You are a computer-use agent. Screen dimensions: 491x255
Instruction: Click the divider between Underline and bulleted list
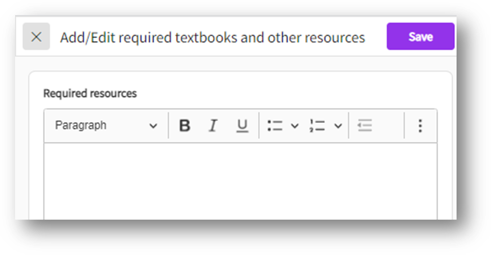coord(259,126)
